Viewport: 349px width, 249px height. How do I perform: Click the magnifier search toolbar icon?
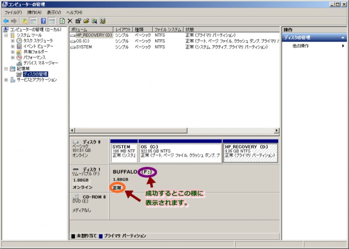[94, 21]
